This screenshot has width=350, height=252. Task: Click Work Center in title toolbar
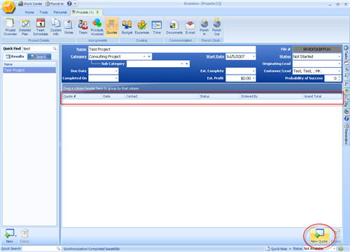pos(30,3)
